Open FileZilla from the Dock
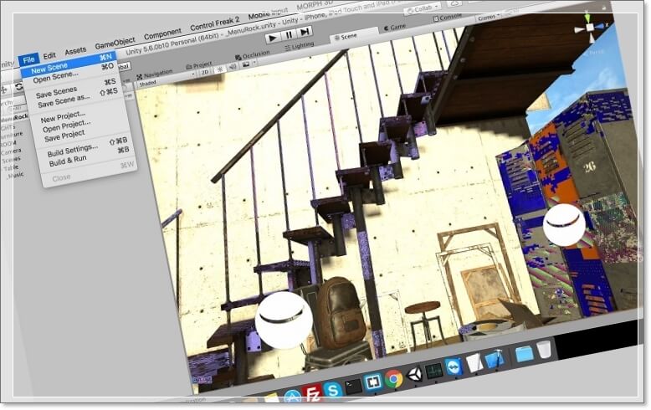The width and height of the screenshot is (651, 410). 312,393
